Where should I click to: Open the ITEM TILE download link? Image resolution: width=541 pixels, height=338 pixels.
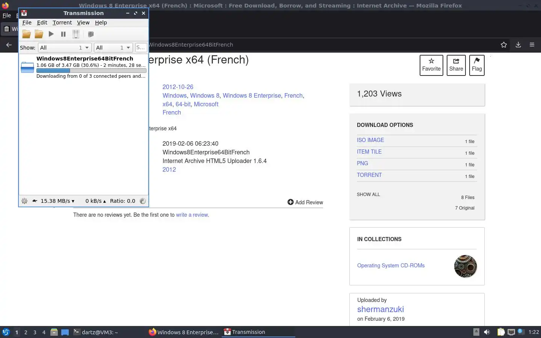click(x=369, y=152)
